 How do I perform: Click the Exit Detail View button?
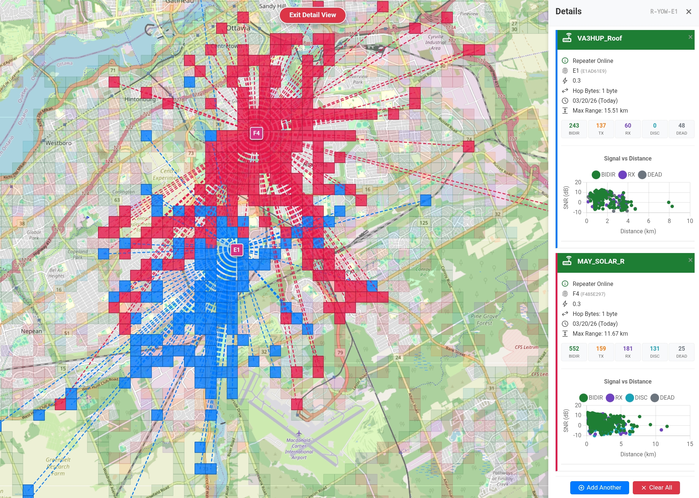[x=312, y=15]
